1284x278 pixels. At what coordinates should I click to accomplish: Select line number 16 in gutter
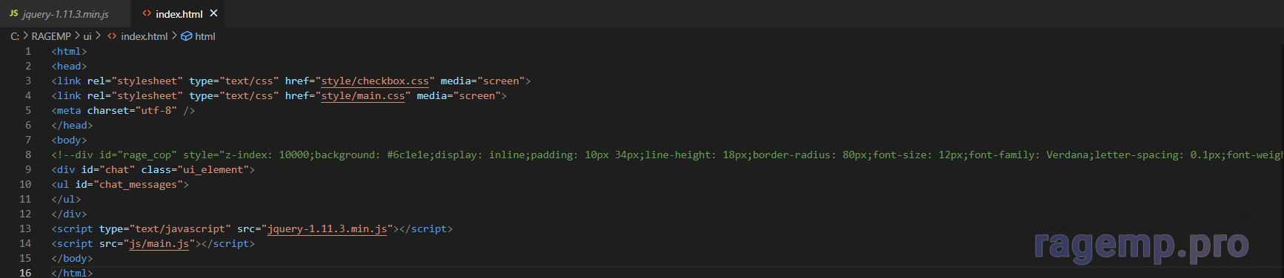click(25, 273)
